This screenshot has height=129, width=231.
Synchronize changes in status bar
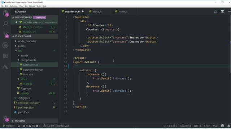19,126
